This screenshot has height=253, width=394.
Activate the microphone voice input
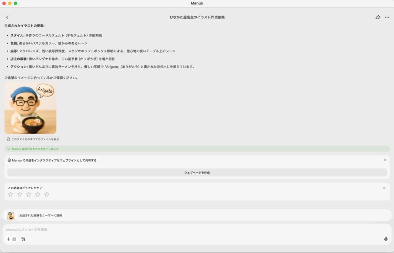(x=386, y=239)
